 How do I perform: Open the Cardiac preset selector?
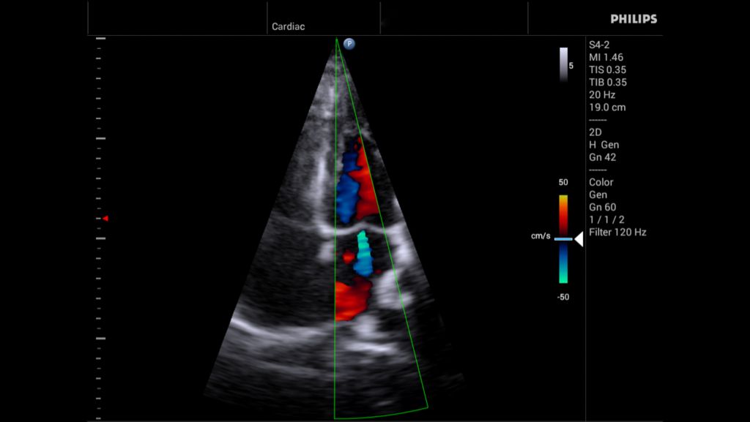point(288,26)
